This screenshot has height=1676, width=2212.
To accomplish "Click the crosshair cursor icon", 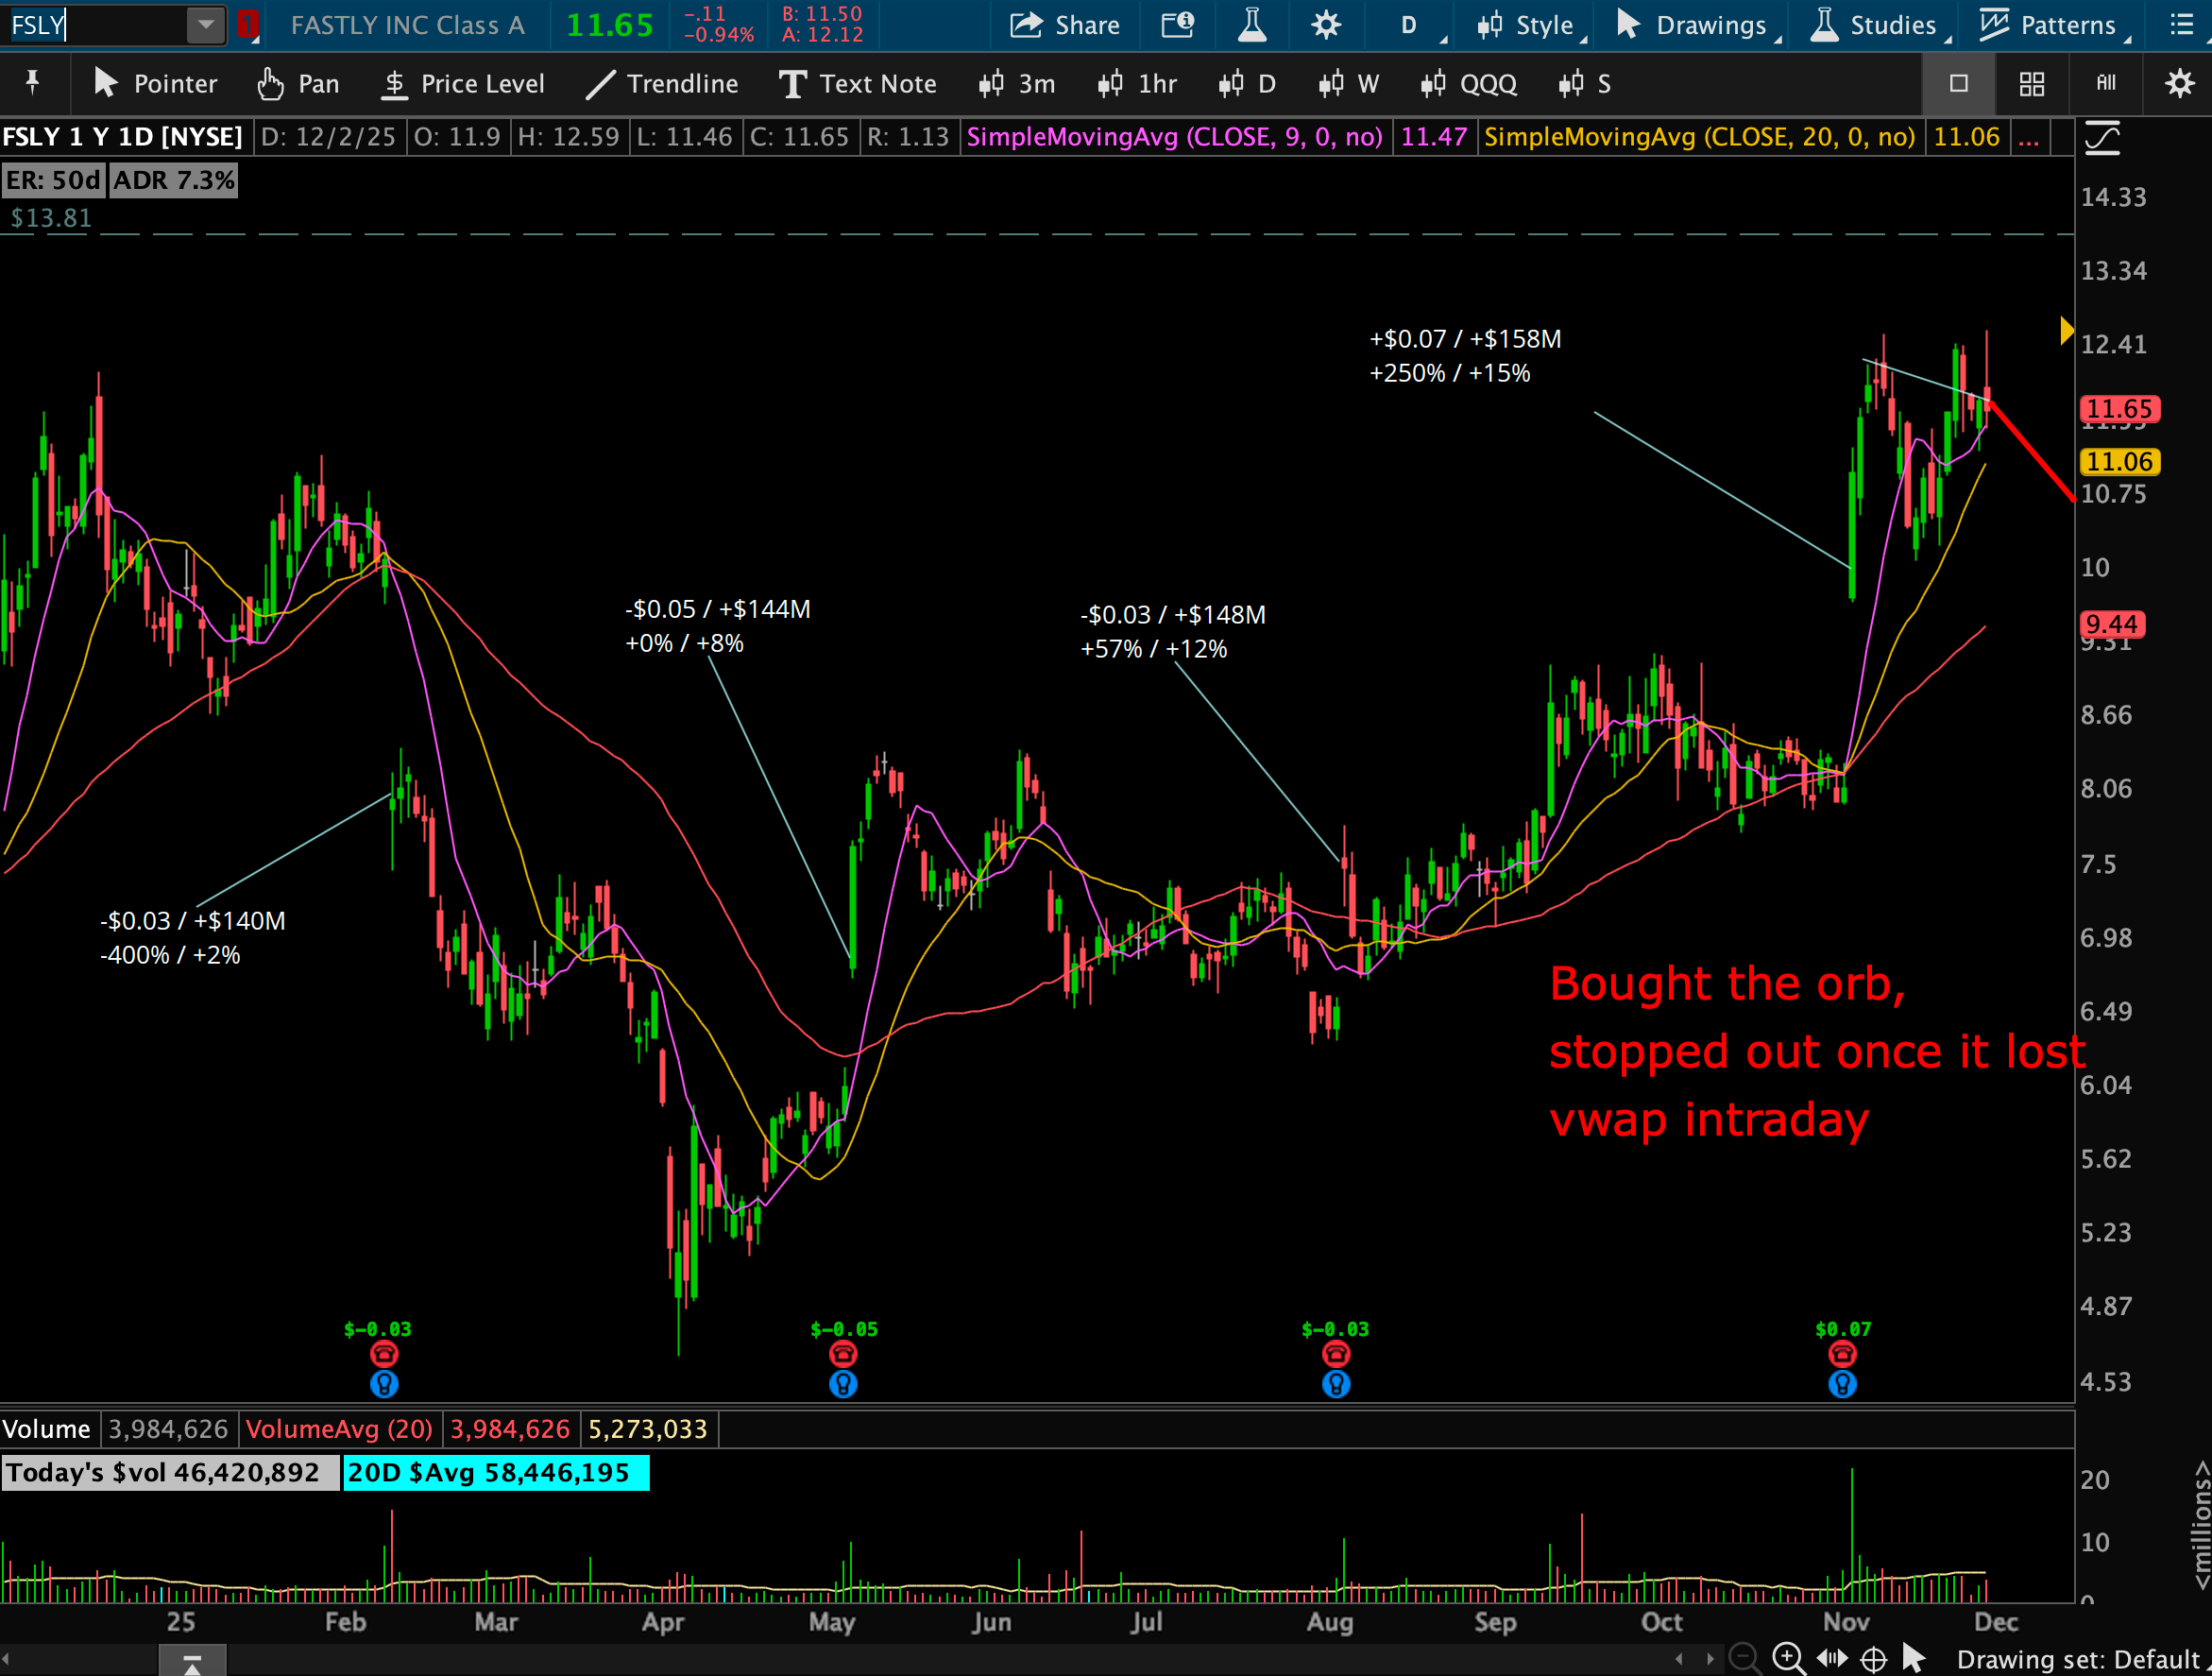I will [1873, 1659].
